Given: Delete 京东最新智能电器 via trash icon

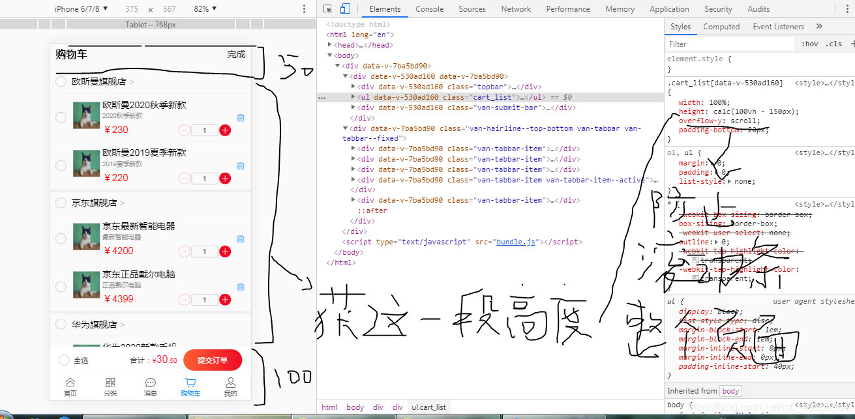Looking at the screenshot, I should [x=241, y=239].
